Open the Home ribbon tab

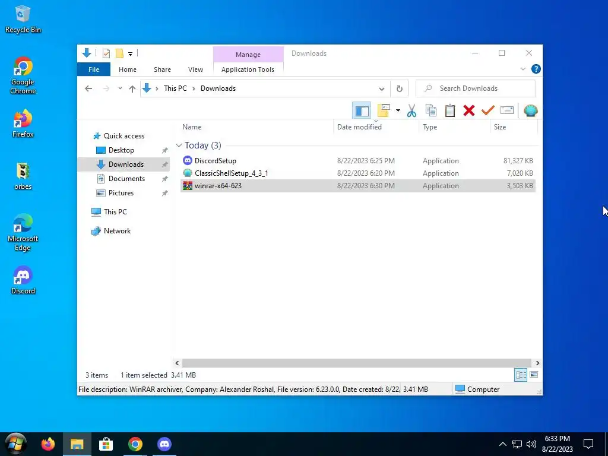tap(128, 69)
